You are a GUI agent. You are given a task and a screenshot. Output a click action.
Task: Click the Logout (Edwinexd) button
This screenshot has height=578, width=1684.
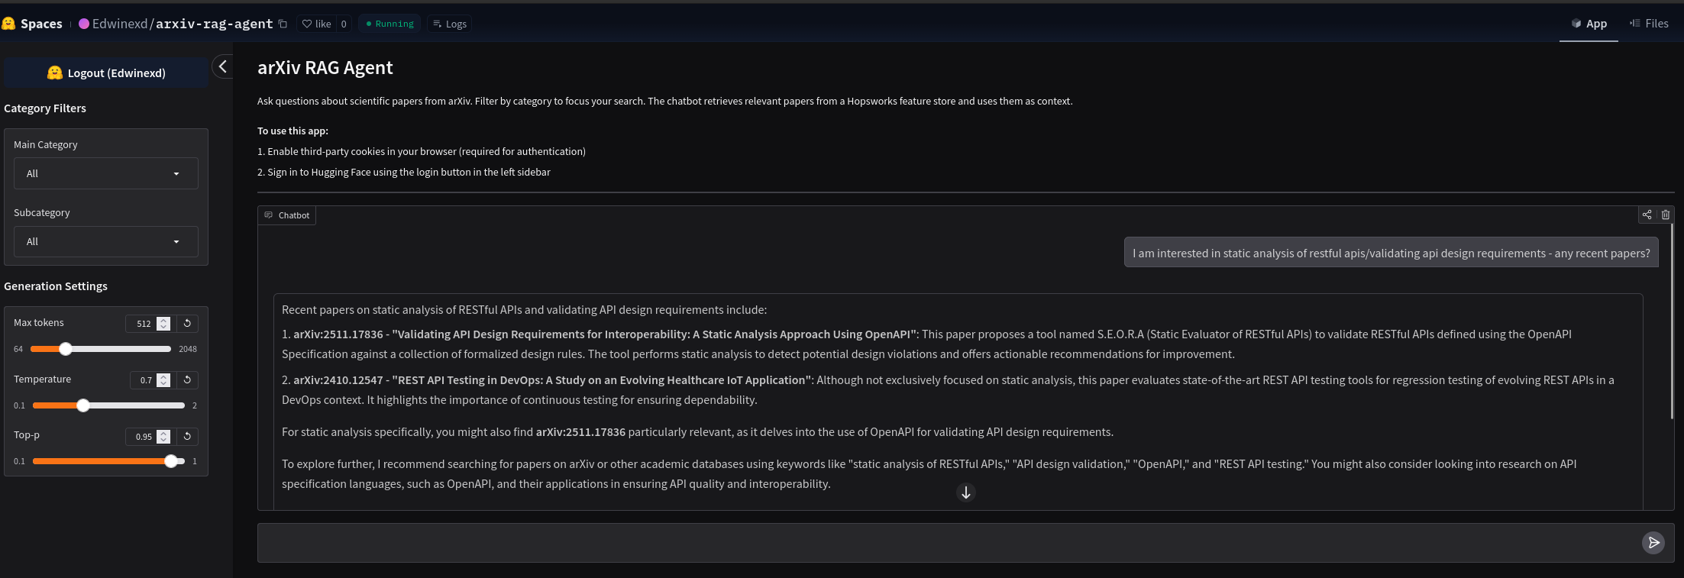click(106, 73)
